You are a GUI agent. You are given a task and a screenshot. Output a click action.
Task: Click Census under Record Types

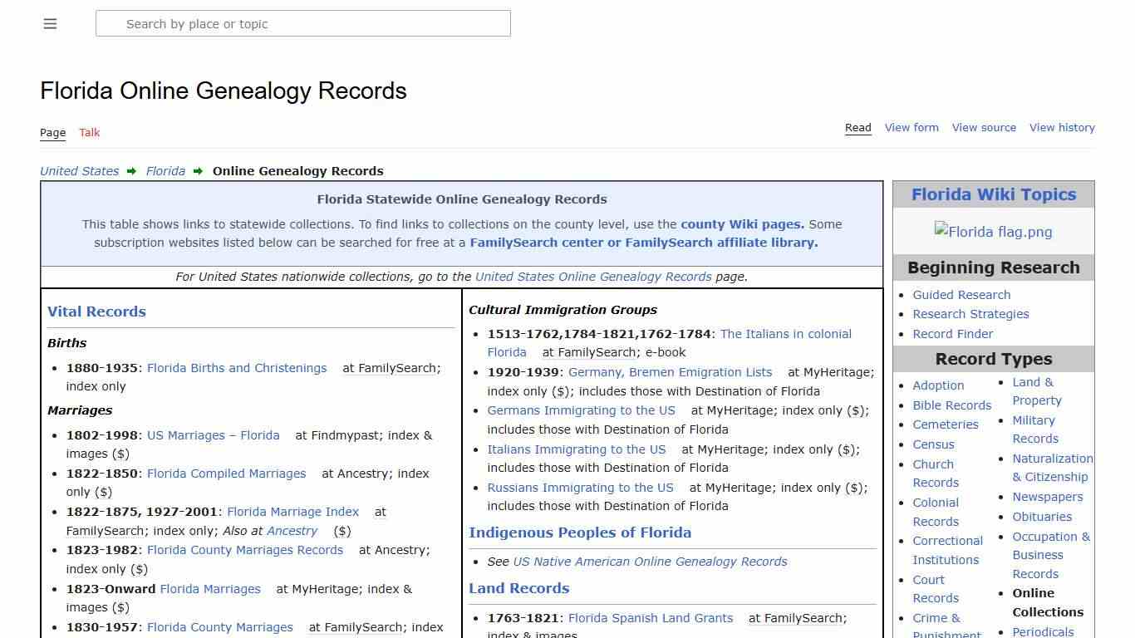pos(933,444)
